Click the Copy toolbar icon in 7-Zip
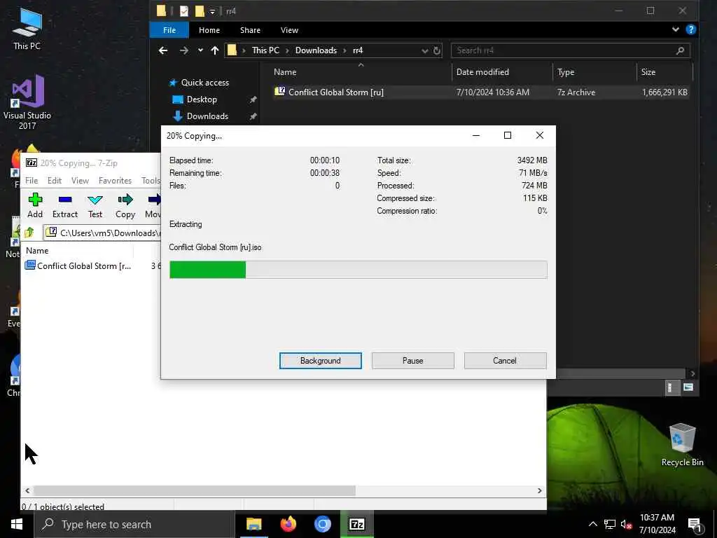 [125, 205]
